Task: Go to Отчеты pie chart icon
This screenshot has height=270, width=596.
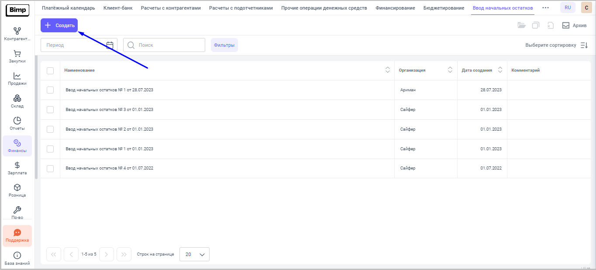Action: [17, 121]
